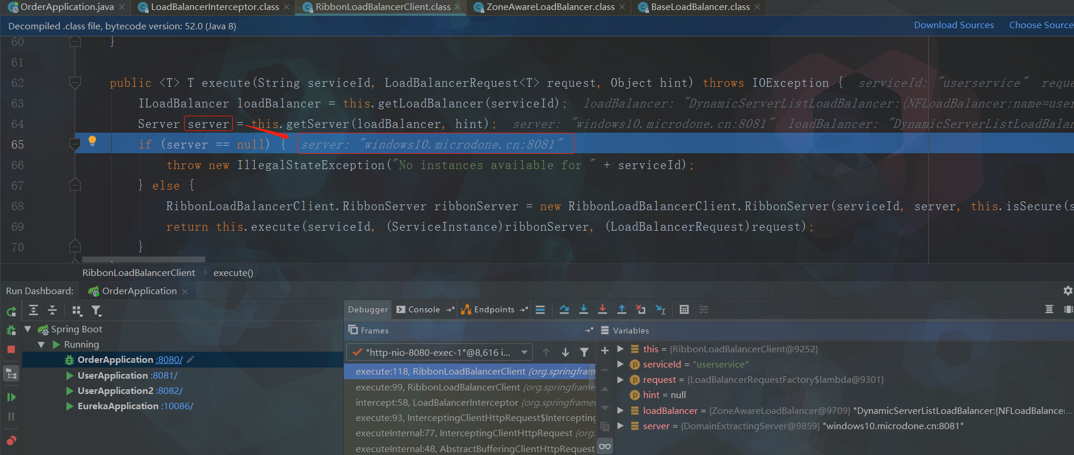Click the intention lightbulb on line 65
Image resolution: width=1074 pixels, height=455 pixels.
pos(92,141)
